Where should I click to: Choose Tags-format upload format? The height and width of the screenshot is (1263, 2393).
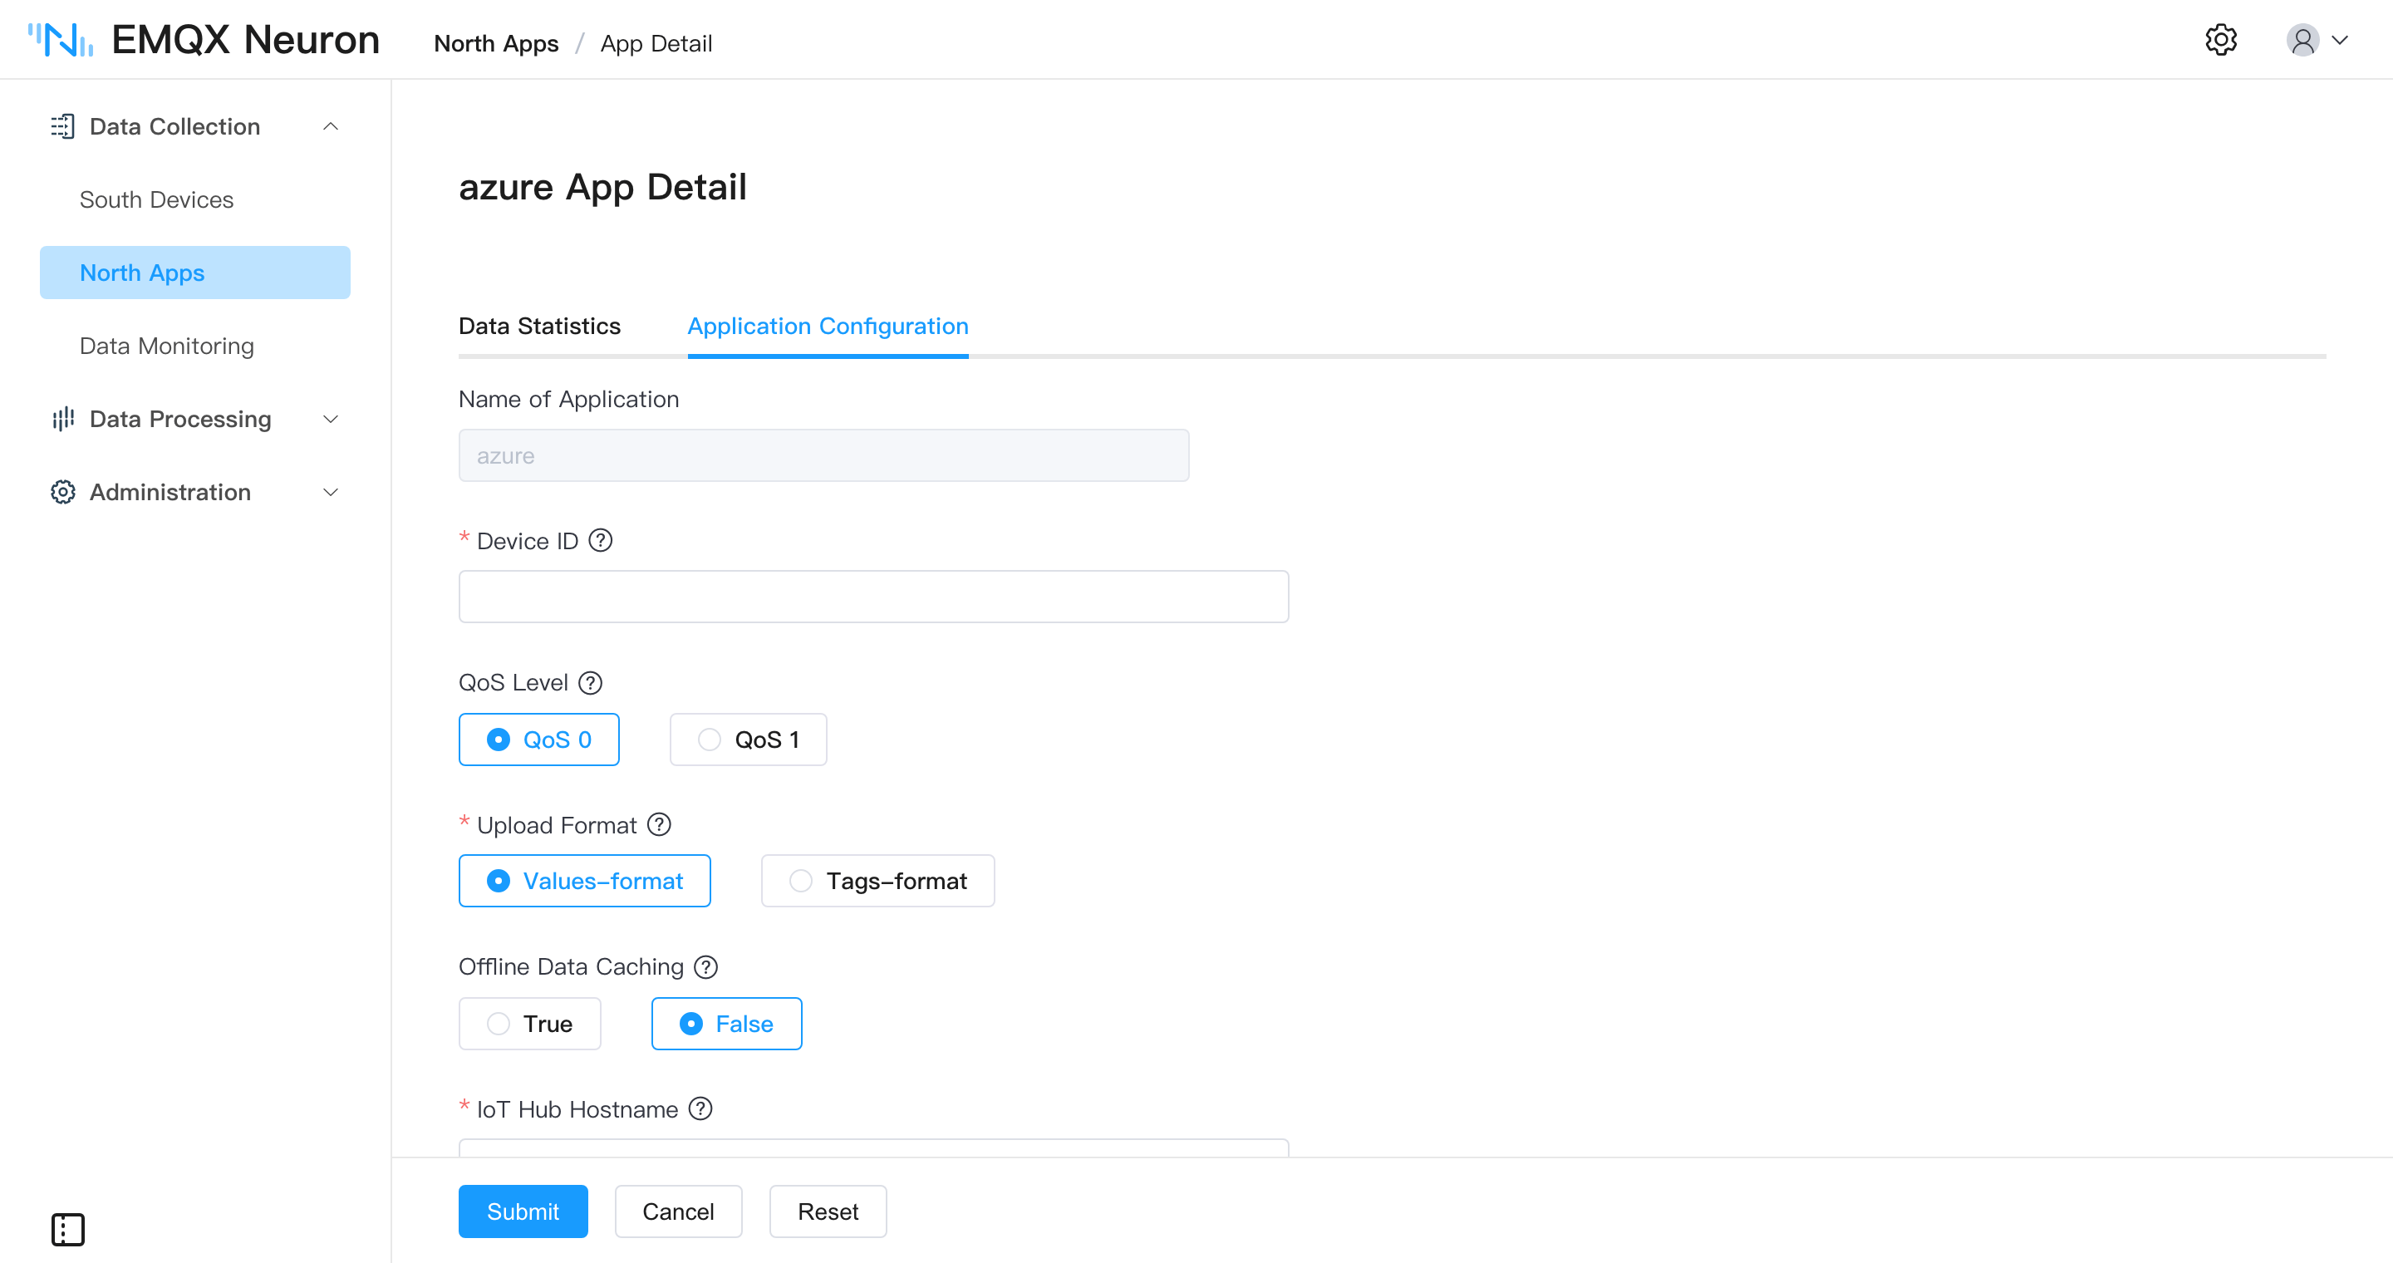pyautogui.click(x=878, y=881)
